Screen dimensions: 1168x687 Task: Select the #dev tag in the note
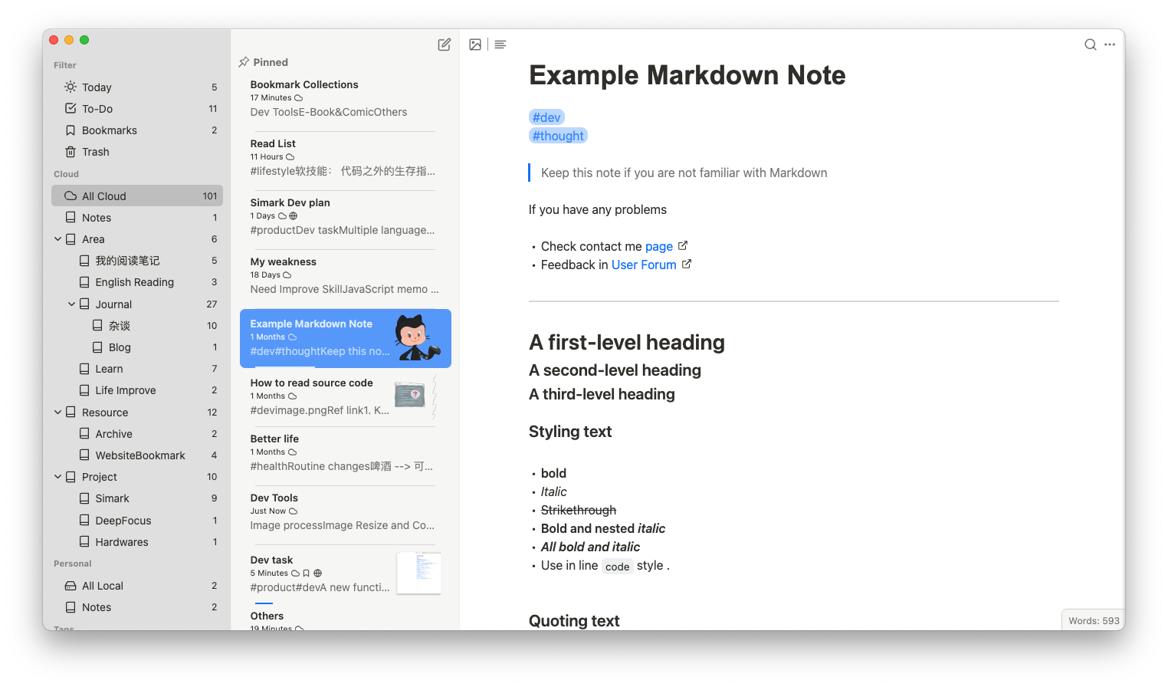546,117
